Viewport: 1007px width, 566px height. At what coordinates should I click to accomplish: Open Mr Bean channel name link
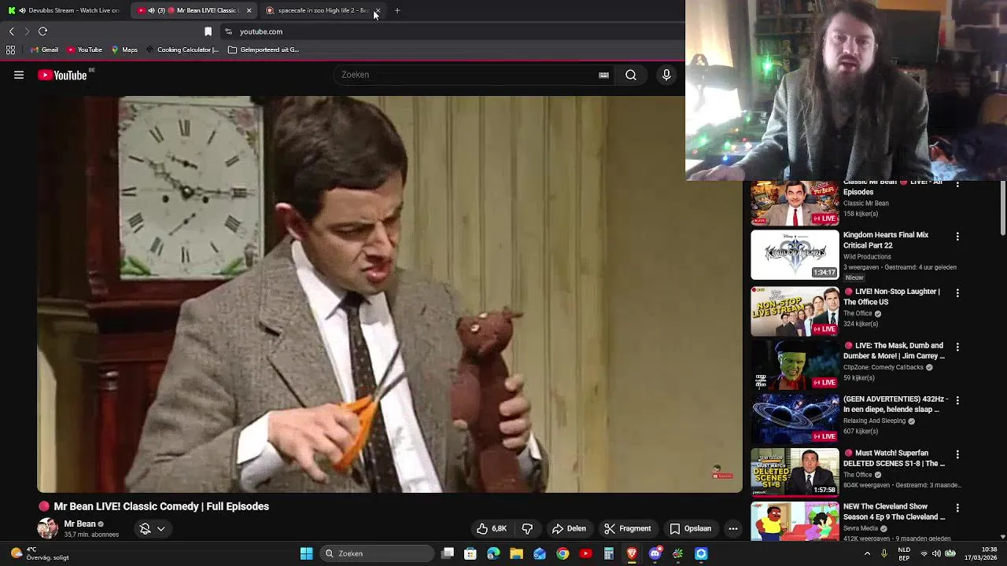point(79,524)
